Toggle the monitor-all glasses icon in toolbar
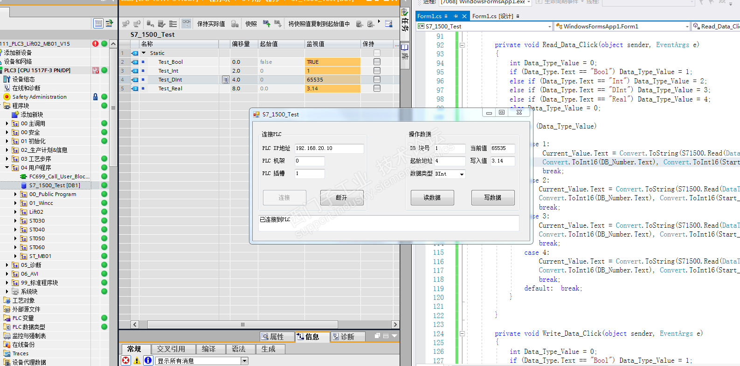Screen dimensions: 740x366 186,24
